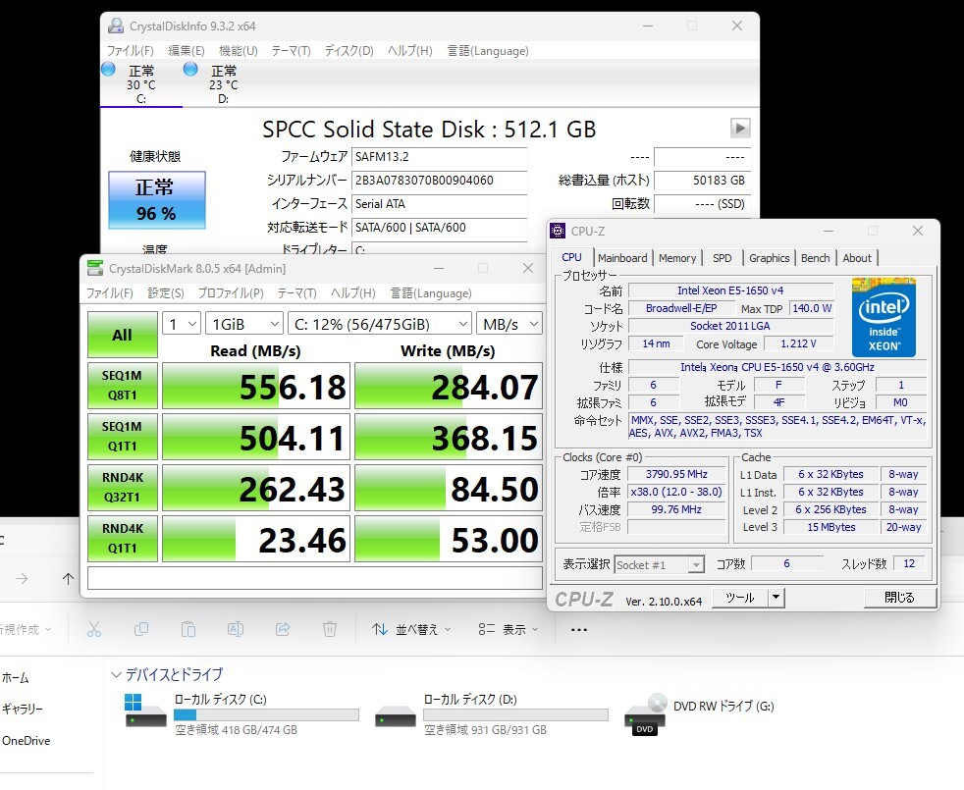Click the Share icon in Explorer toolbar
The image size is (964, 790).
pyautogui.click(x=283, y=629)
